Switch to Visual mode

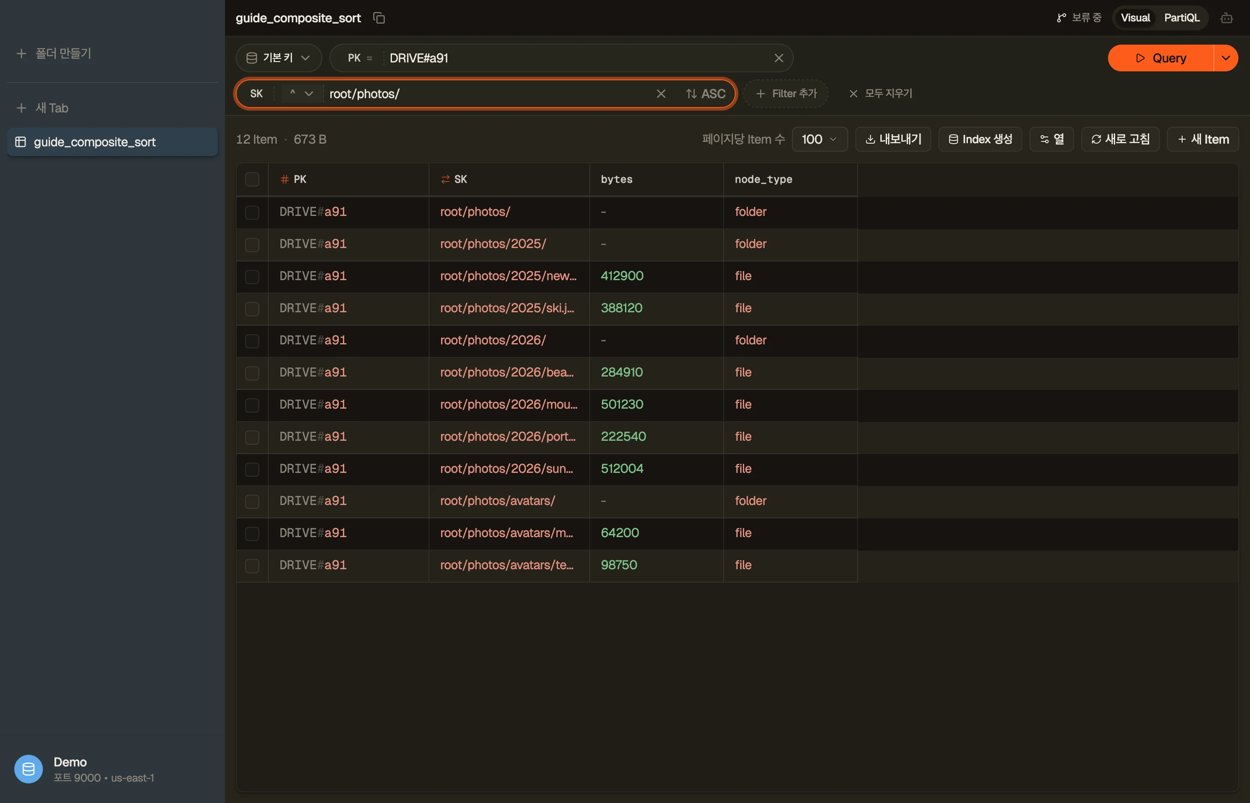pos(1135,18)
